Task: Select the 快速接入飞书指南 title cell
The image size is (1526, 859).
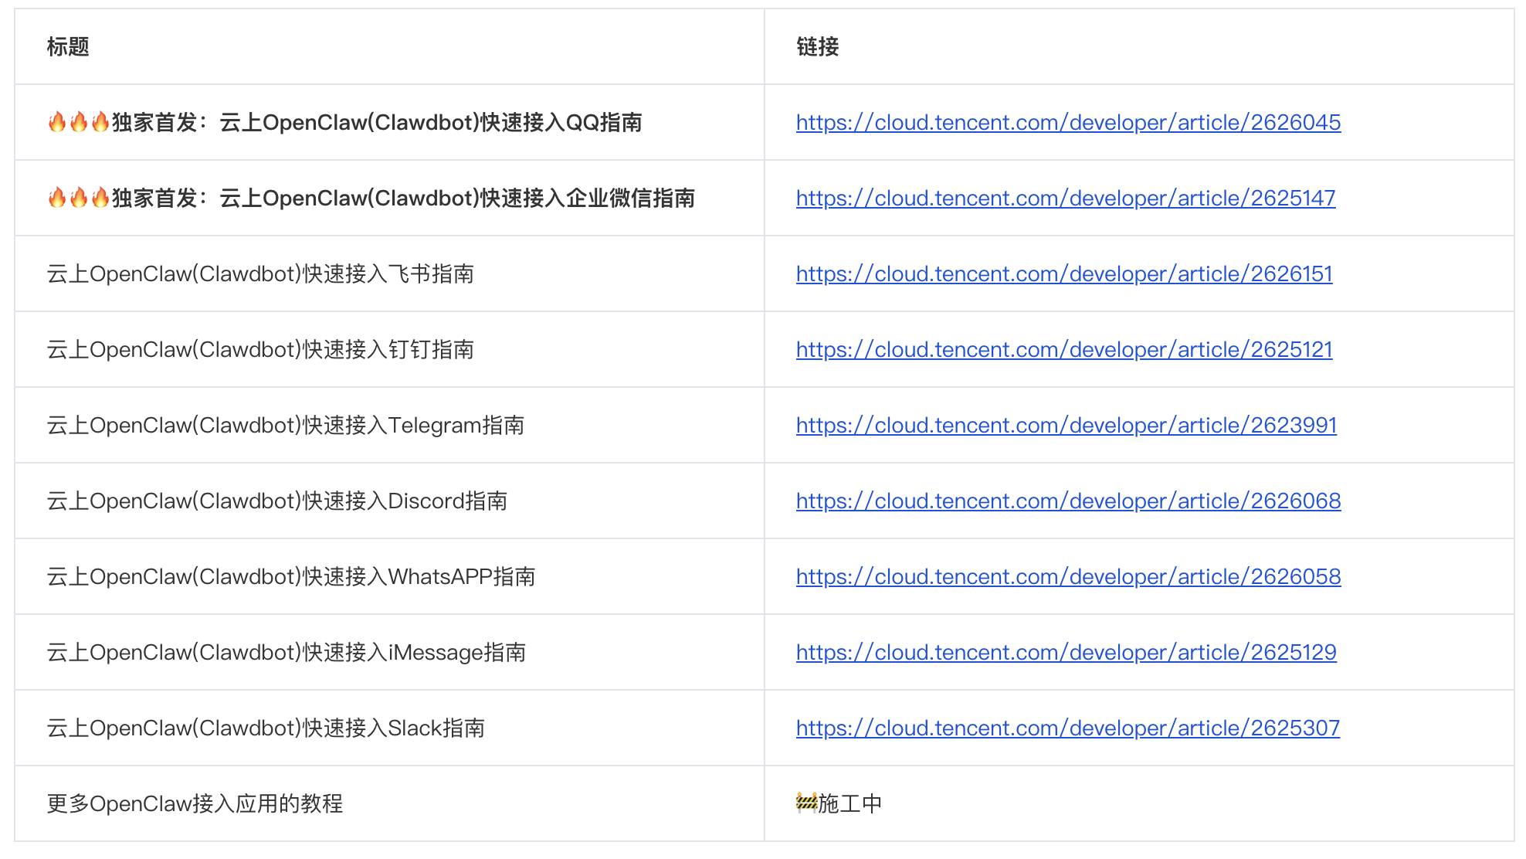Action: click(x=260, y=274)
